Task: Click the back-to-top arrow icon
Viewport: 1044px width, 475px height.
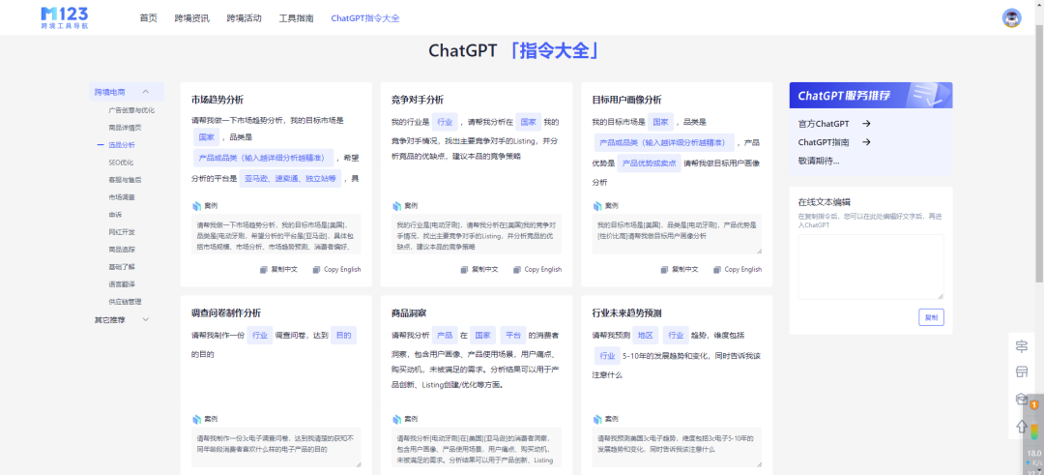Action: pyautogui.click(x=1021, y=426)
